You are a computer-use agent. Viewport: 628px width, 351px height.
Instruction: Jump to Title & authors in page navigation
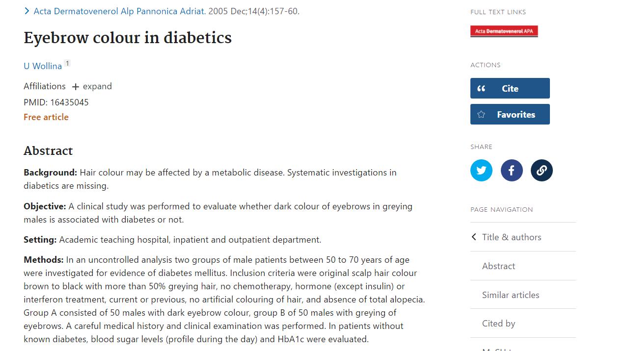[x=512, y=237]
